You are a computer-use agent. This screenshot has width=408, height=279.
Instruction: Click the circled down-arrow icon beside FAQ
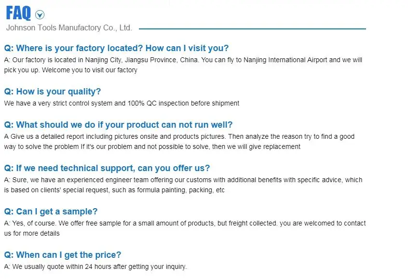tap(40, 15)
